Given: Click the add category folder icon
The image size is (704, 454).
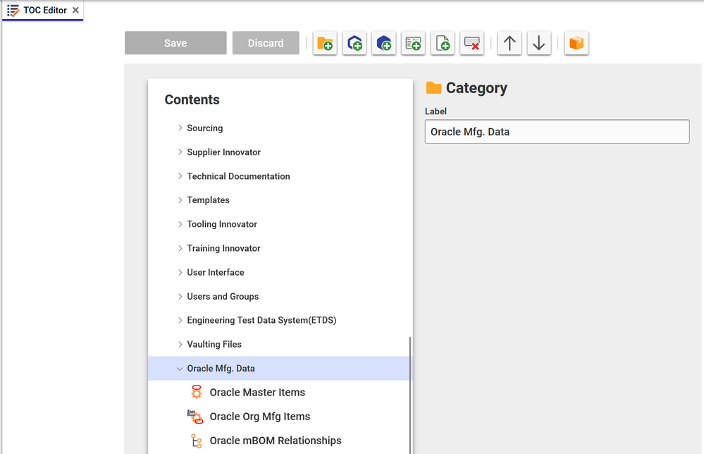Looking at the screenshot, I should [325, 43].
